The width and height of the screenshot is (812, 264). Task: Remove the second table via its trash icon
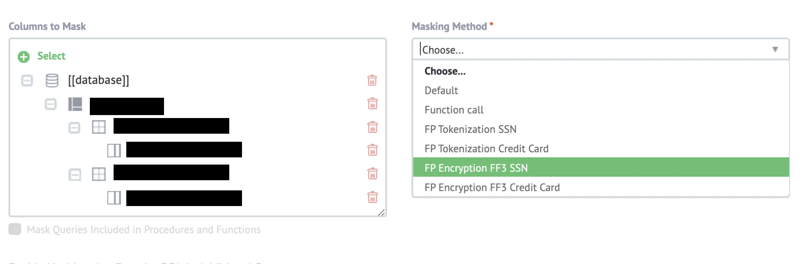(x=372, y=173)
